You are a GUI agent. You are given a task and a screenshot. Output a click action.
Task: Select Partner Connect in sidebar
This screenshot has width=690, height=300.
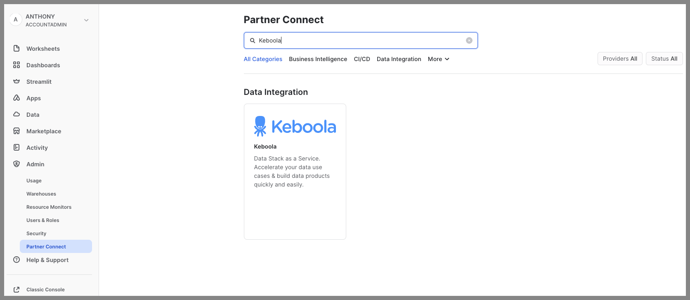pyautogui.click(x=56, y=246)
